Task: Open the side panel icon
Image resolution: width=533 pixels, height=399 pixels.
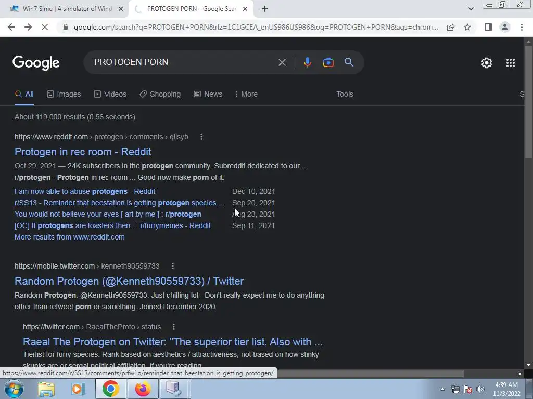Action: [x=488, y=27]
